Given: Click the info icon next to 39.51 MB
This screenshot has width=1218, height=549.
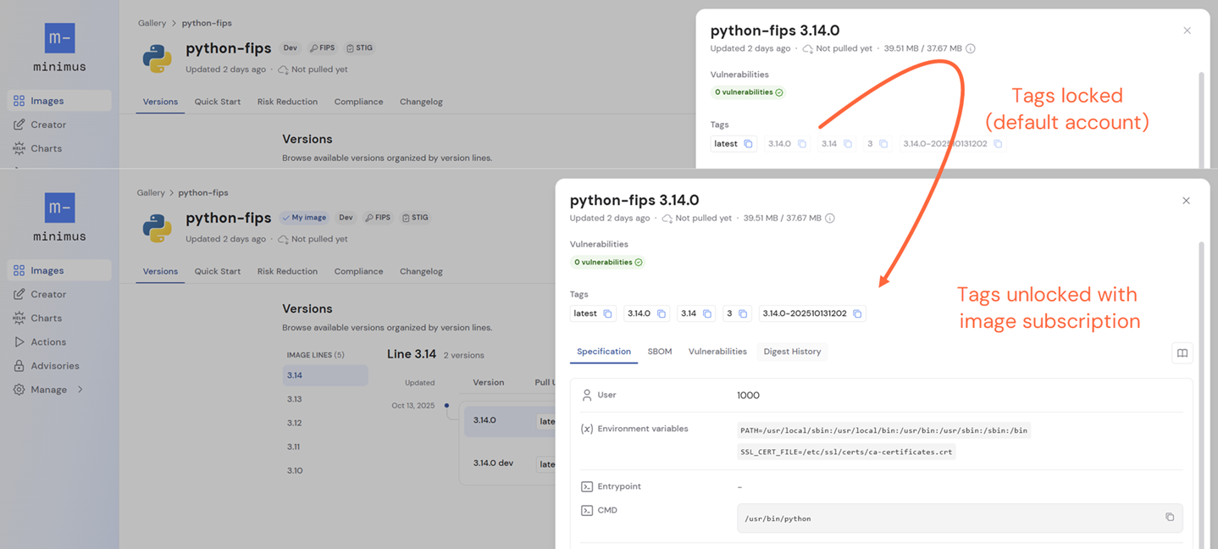Looking at the screenshot, I should point(829,218).
